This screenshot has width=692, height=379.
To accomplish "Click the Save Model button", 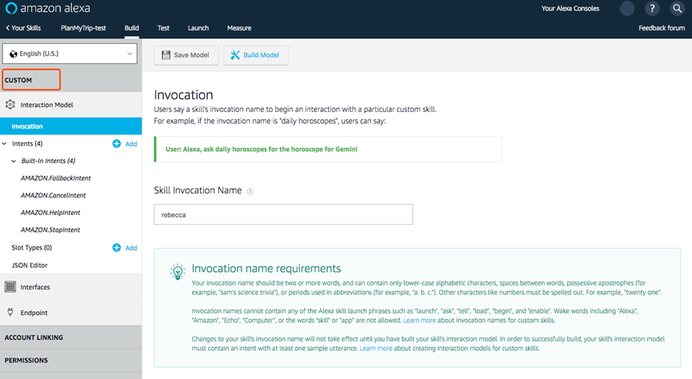I will (x=186, y=55).
